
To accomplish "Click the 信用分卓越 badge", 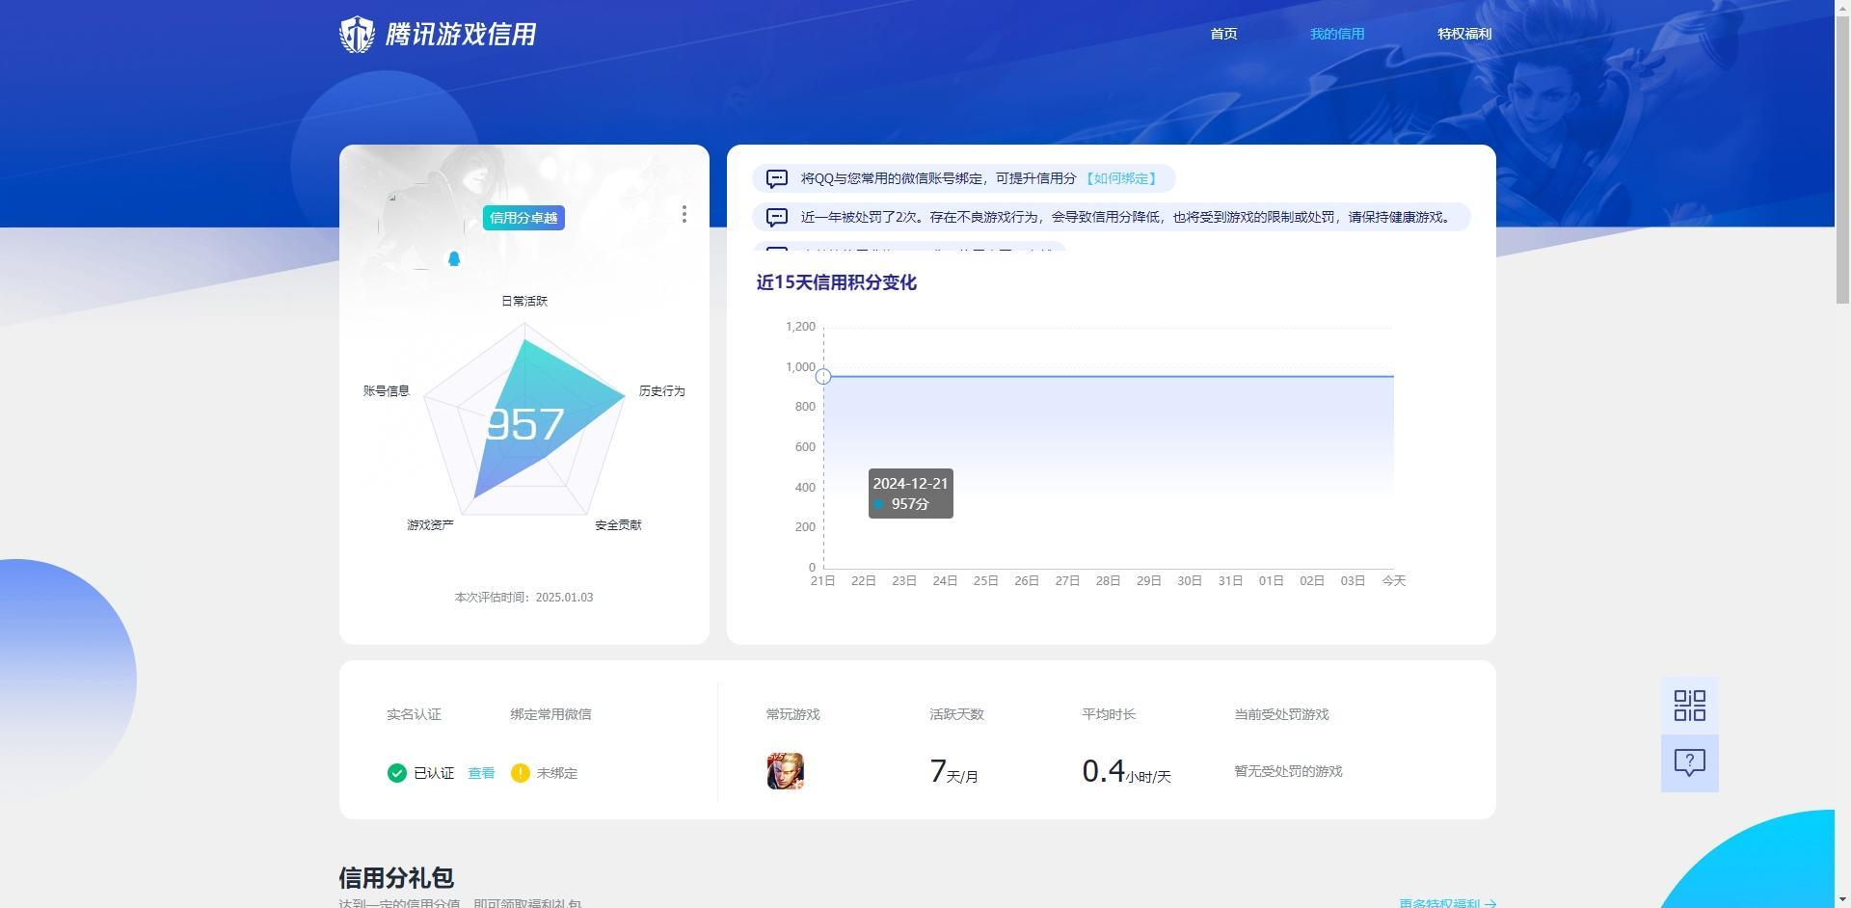I will pyautogui.click(x=523, y=218).
